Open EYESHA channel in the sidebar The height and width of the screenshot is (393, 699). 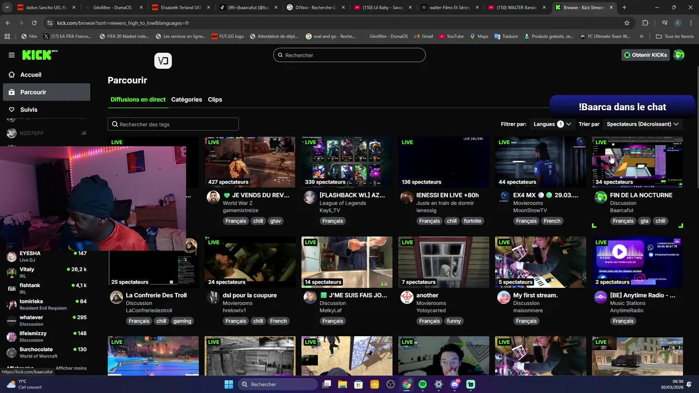pos(46,257)
